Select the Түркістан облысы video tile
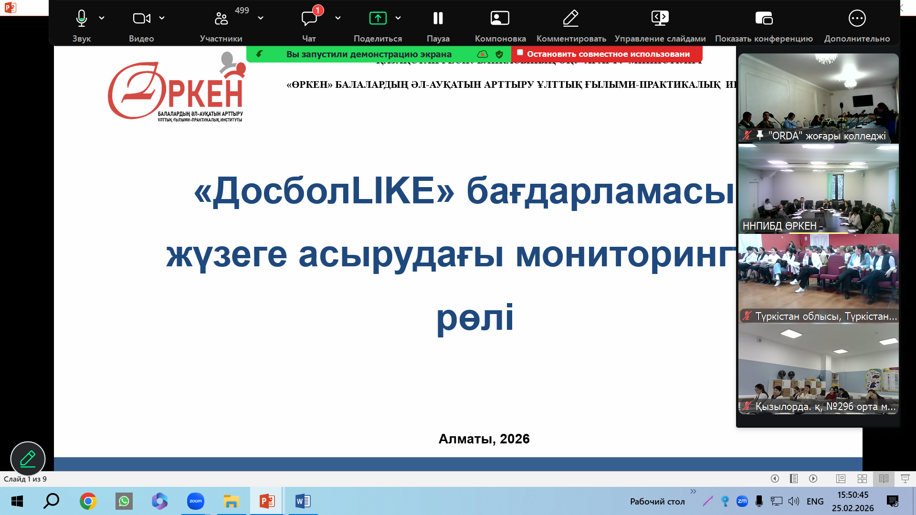This screenshot has width=916, height=515. point(818,278)
